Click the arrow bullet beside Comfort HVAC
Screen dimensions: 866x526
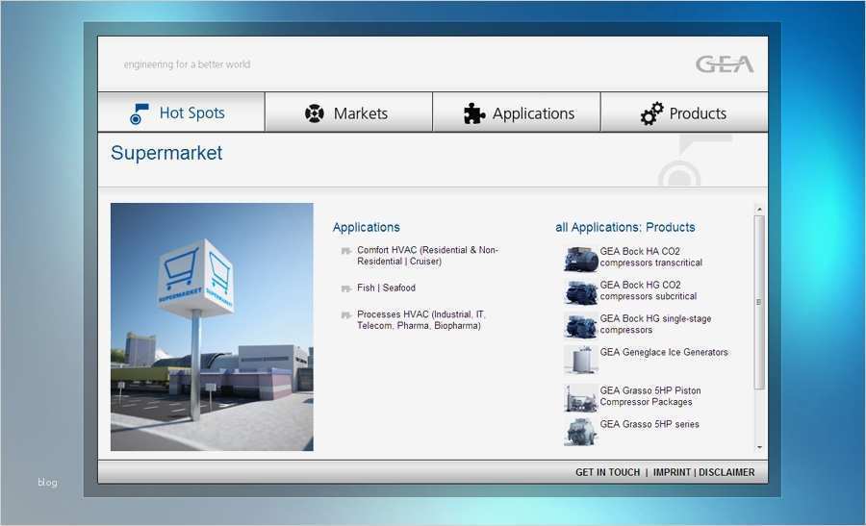346,251
